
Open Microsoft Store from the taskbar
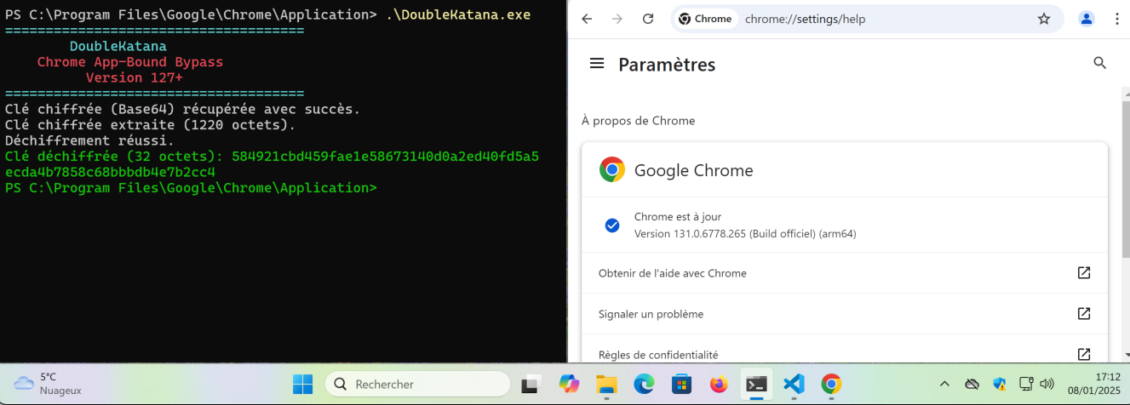(681, 385)
